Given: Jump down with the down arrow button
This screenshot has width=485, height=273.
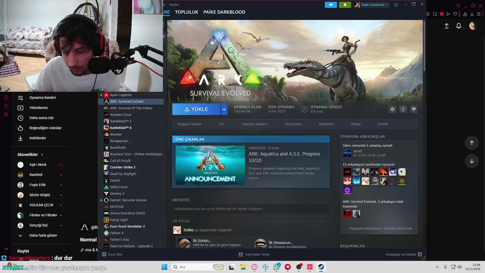Looking at the screenshot, I should tap(472, 161).
